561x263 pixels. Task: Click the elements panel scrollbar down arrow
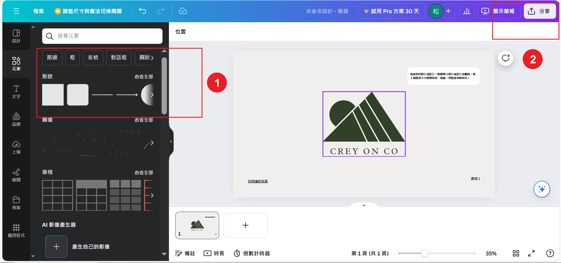(x=164, y=254)
